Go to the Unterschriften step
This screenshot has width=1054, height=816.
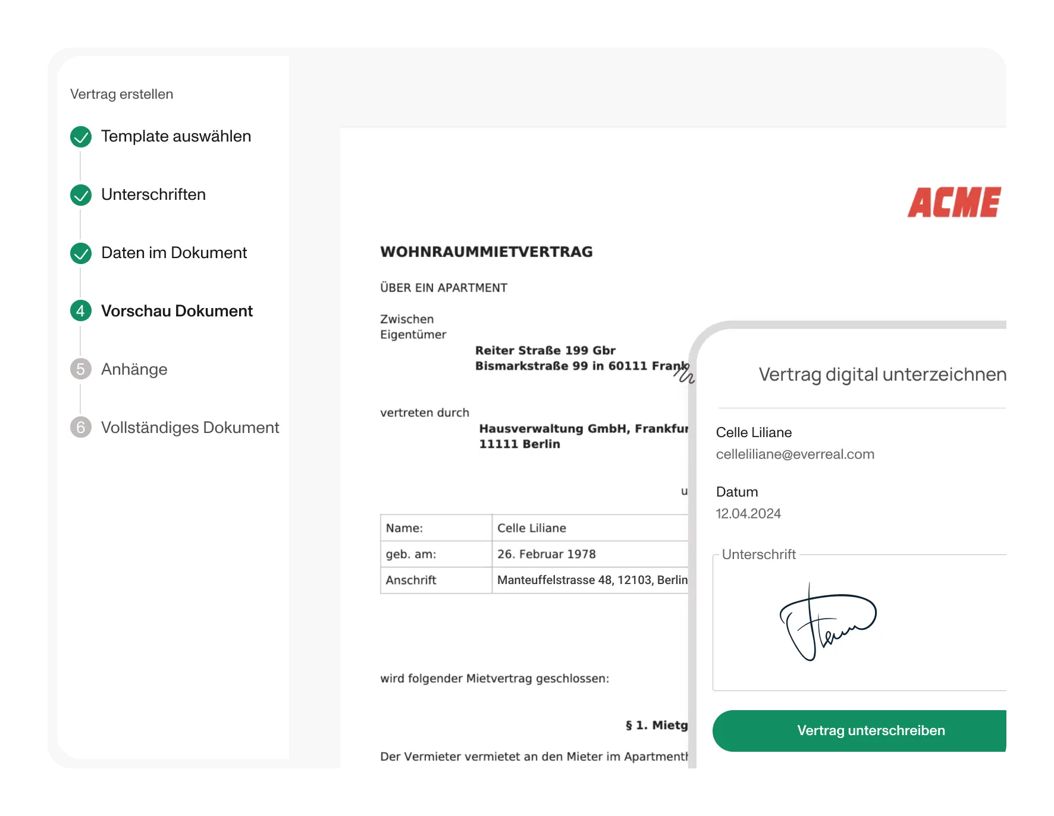click(153, 194)
